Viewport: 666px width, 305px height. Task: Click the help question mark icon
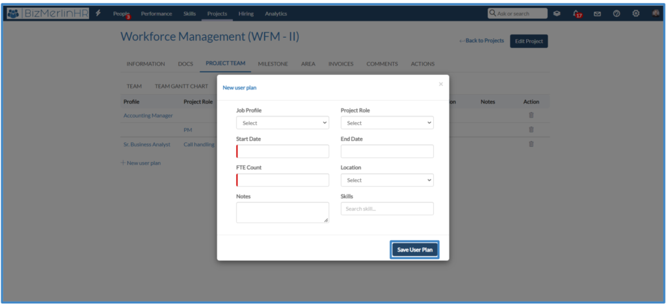(x=617, y=14)
